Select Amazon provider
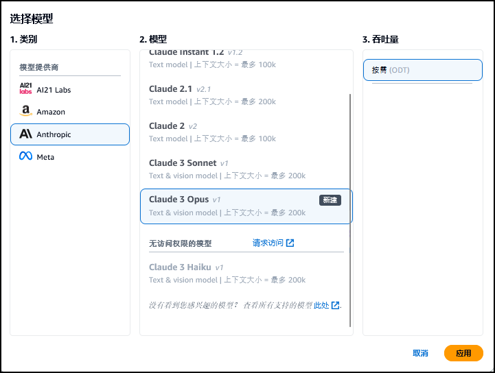The image size is (495, 373). 70,112
